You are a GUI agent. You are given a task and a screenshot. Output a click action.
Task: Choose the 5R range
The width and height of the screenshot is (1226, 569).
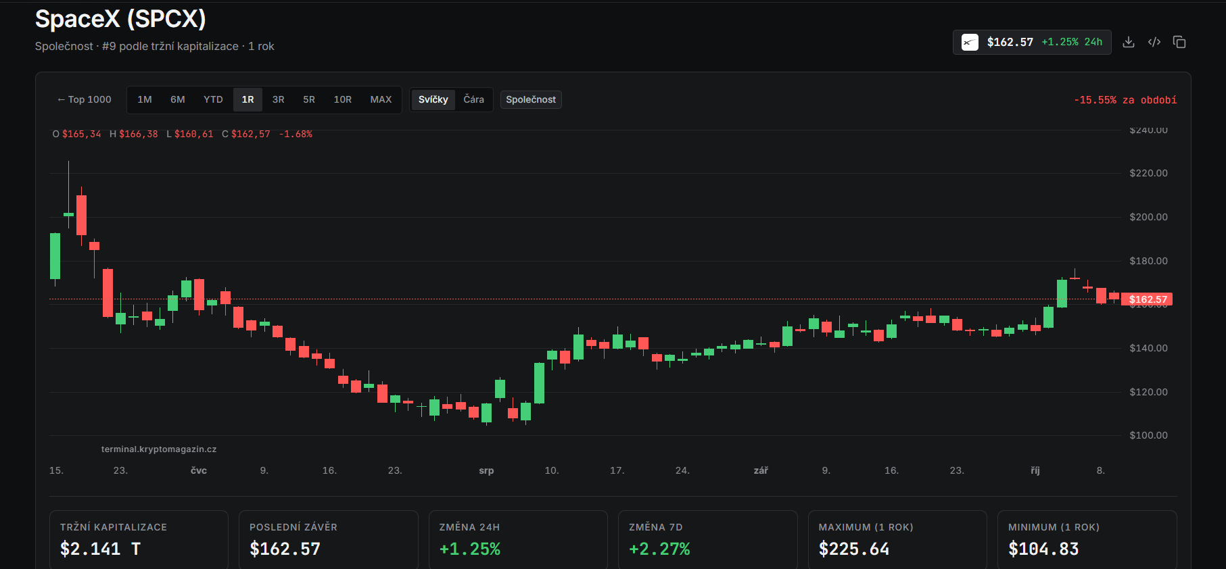point(309,99)
